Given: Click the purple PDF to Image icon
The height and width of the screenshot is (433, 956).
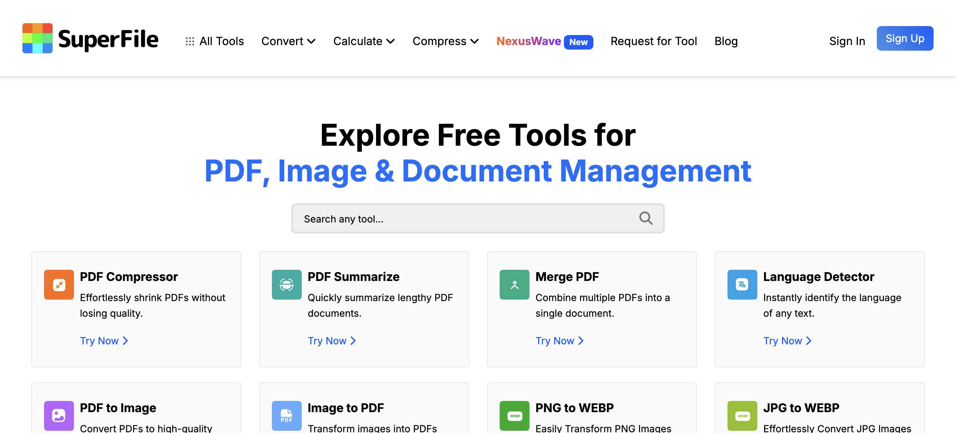Looking at the screenshot, I should coord(59,415).
